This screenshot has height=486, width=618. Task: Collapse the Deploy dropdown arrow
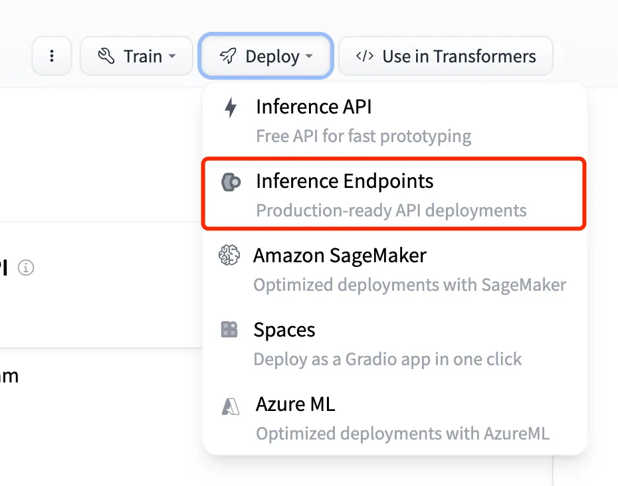tap(310, 56)
